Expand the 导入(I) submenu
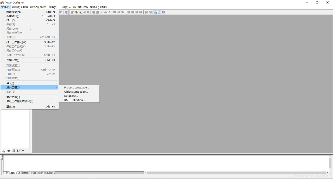The width and height of the screenshot is (333, 179). 29,83
